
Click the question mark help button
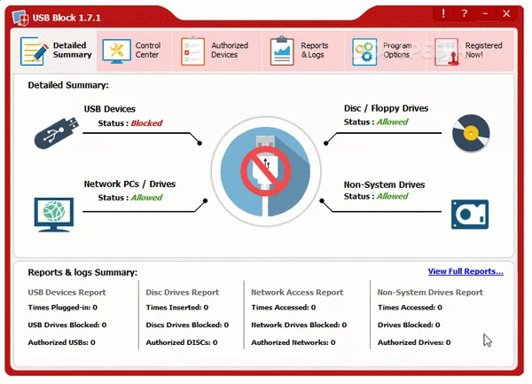[464, 13]
